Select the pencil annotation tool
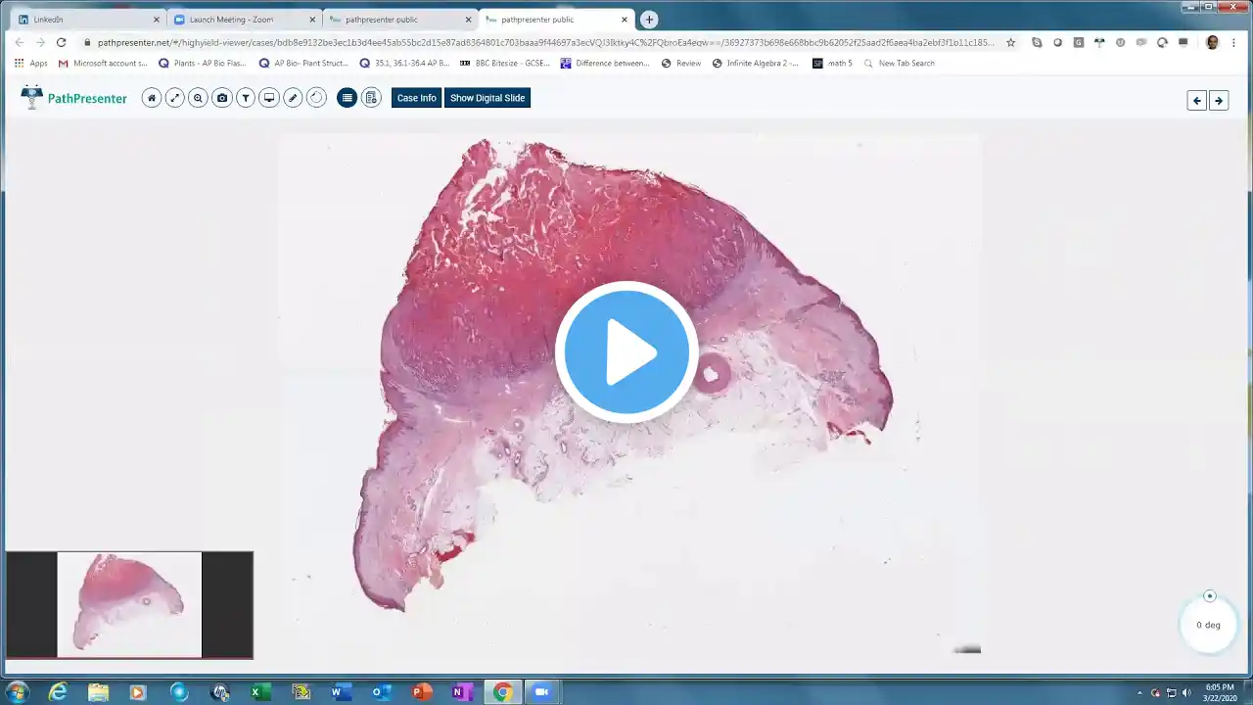This screenshot has width=1253, height=705. pyautogui.click(x=293, y=98)
